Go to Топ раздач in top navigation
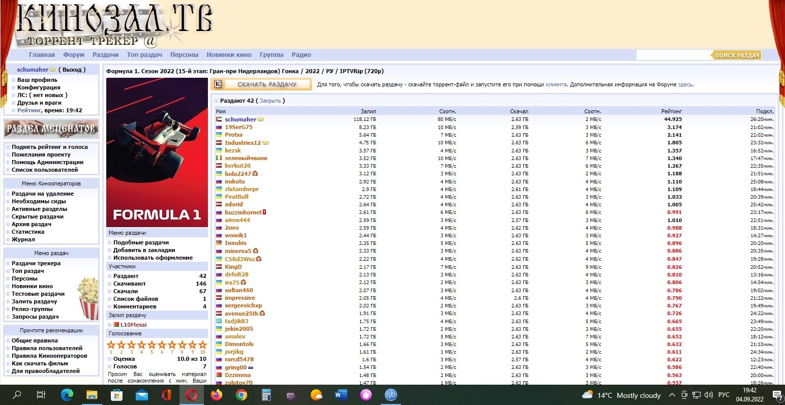The image size is (785, 405). 144,55
